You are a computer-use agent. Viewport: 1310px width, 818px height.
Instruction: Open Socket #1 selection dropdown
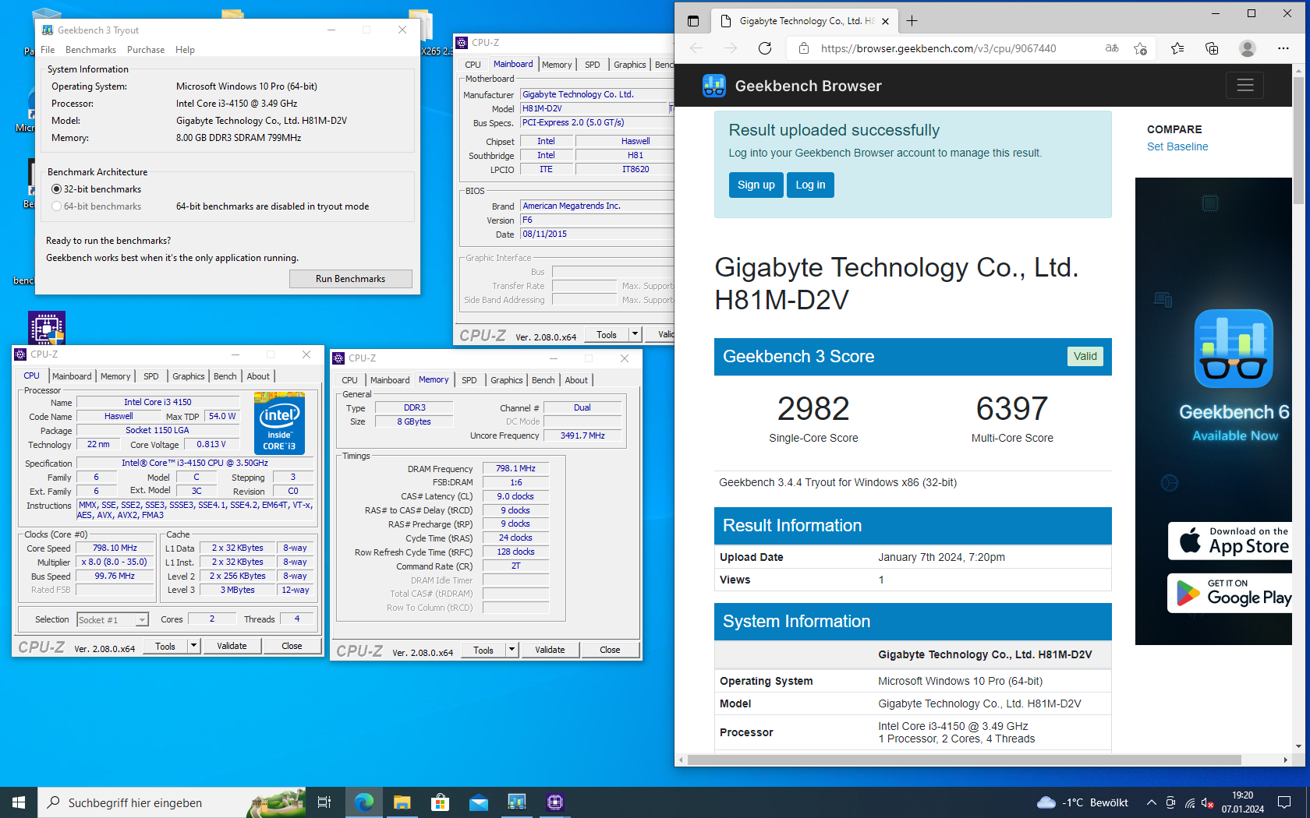coord(142,620)
